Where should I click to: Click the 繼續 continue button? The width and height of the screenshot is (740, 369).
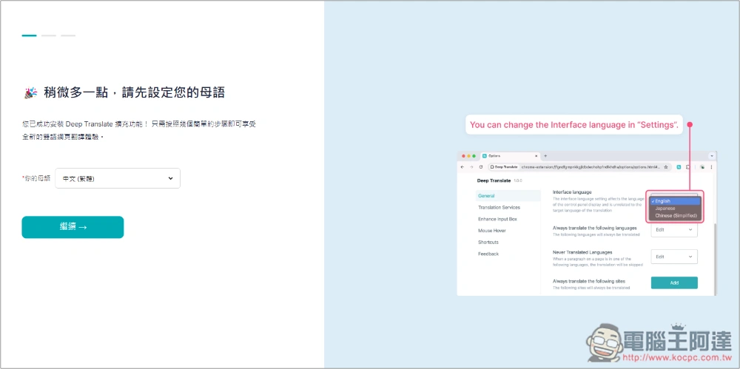73,227
